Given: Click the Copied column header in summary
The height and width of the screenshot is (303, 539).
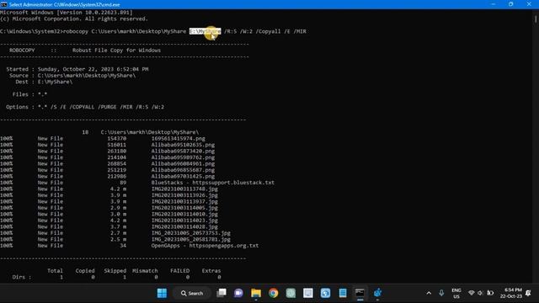Looking at the screenshot, I should pyautogui.click(x=85, y=271).
